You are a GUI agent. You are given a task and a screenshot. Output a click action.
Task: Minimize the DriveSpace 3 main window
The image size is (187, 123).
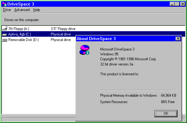[172, 4]
